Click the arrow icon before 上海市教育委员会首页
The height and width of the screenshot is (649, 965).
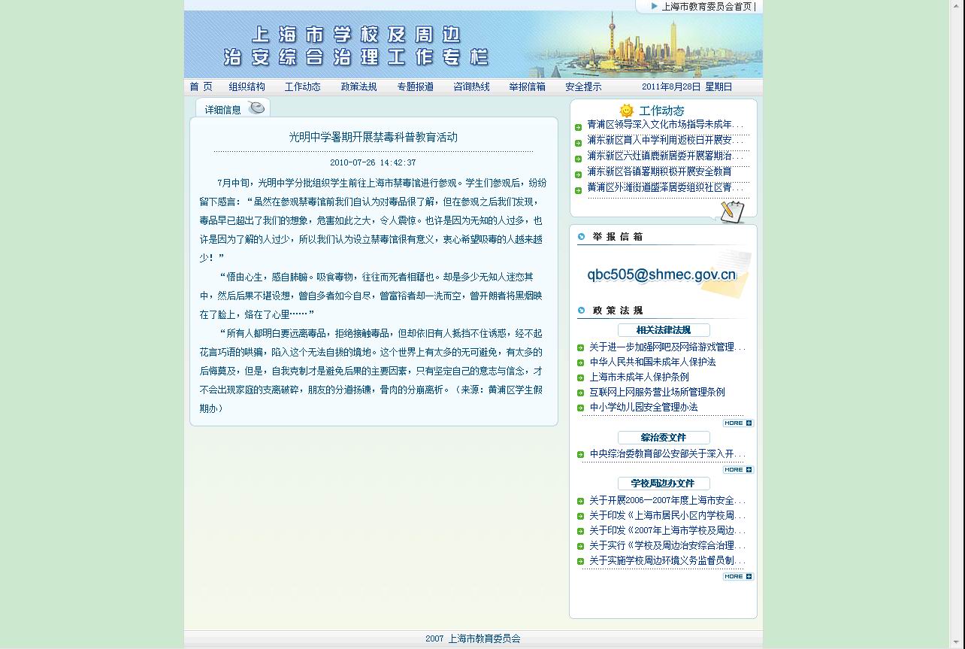654,7
